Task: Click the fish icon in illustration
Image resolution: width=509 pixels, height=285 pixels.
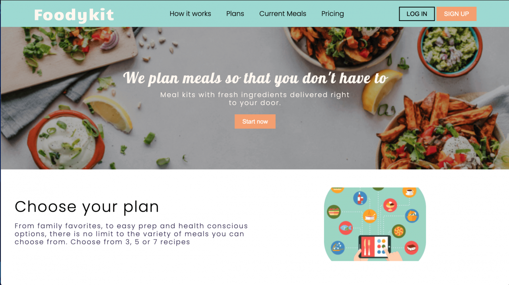Action: click(x=346, y=228)
